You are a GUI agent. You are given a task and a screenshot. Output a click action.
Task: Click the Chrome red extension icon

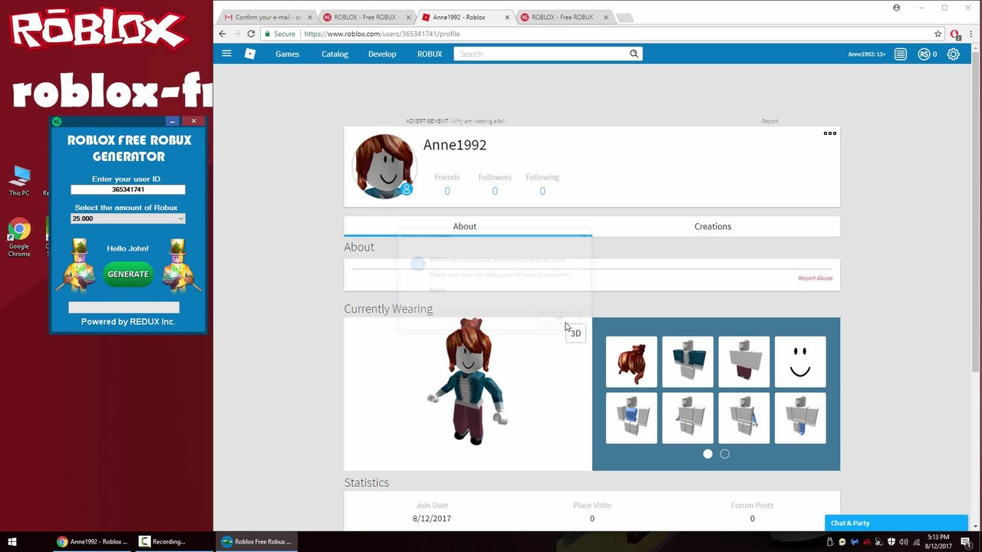tap(955, 34)
